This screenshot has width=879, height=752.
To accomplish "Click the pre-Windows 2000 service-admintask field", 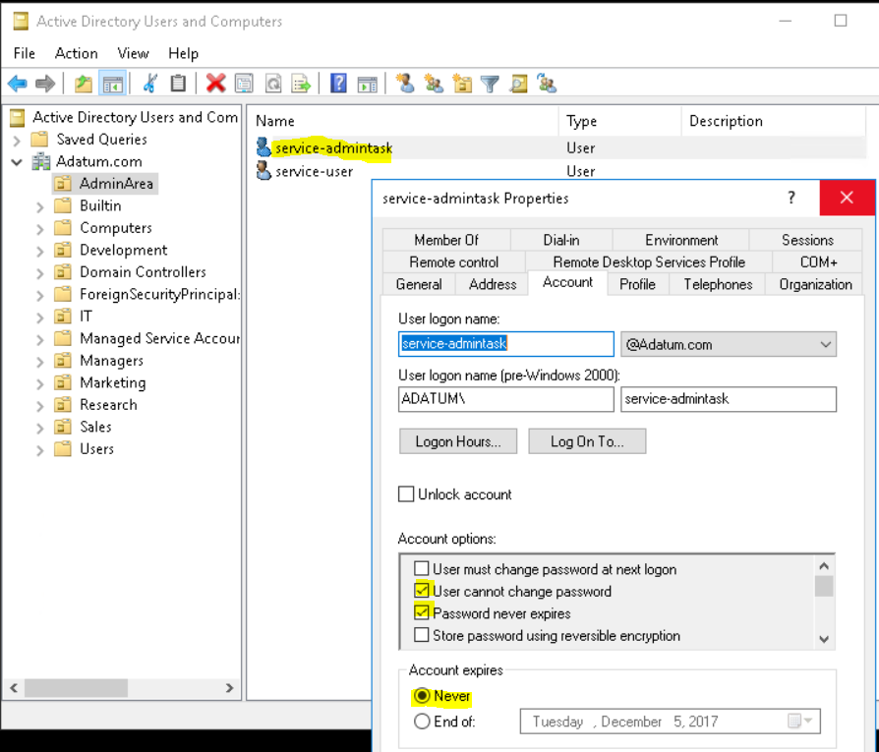I will pos(729,399).
